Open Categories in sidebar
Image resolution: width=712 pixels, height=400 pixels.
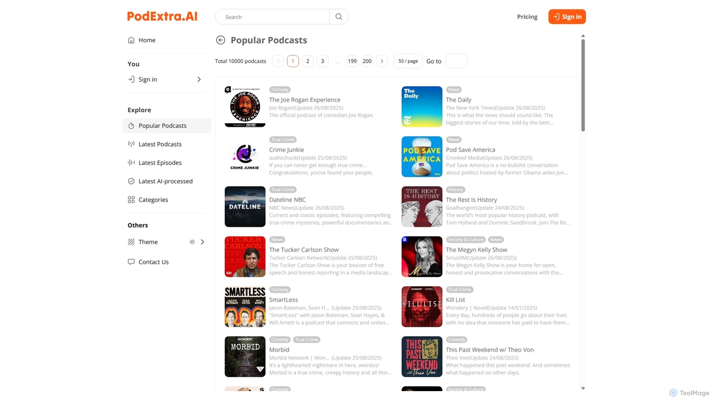coord(166,199)
